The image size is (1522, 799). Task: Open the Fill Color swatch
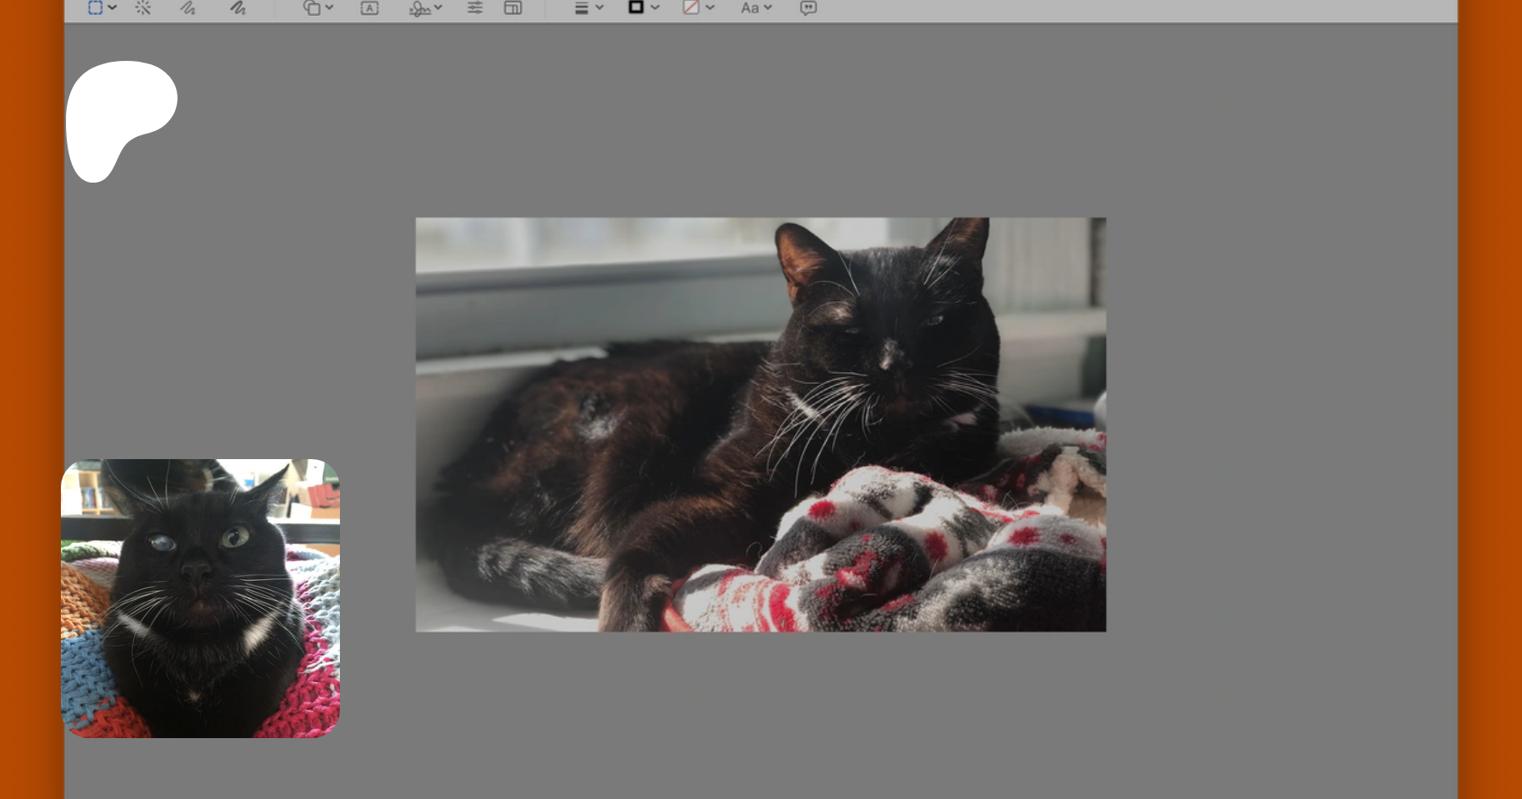click(x=691, y=7)
